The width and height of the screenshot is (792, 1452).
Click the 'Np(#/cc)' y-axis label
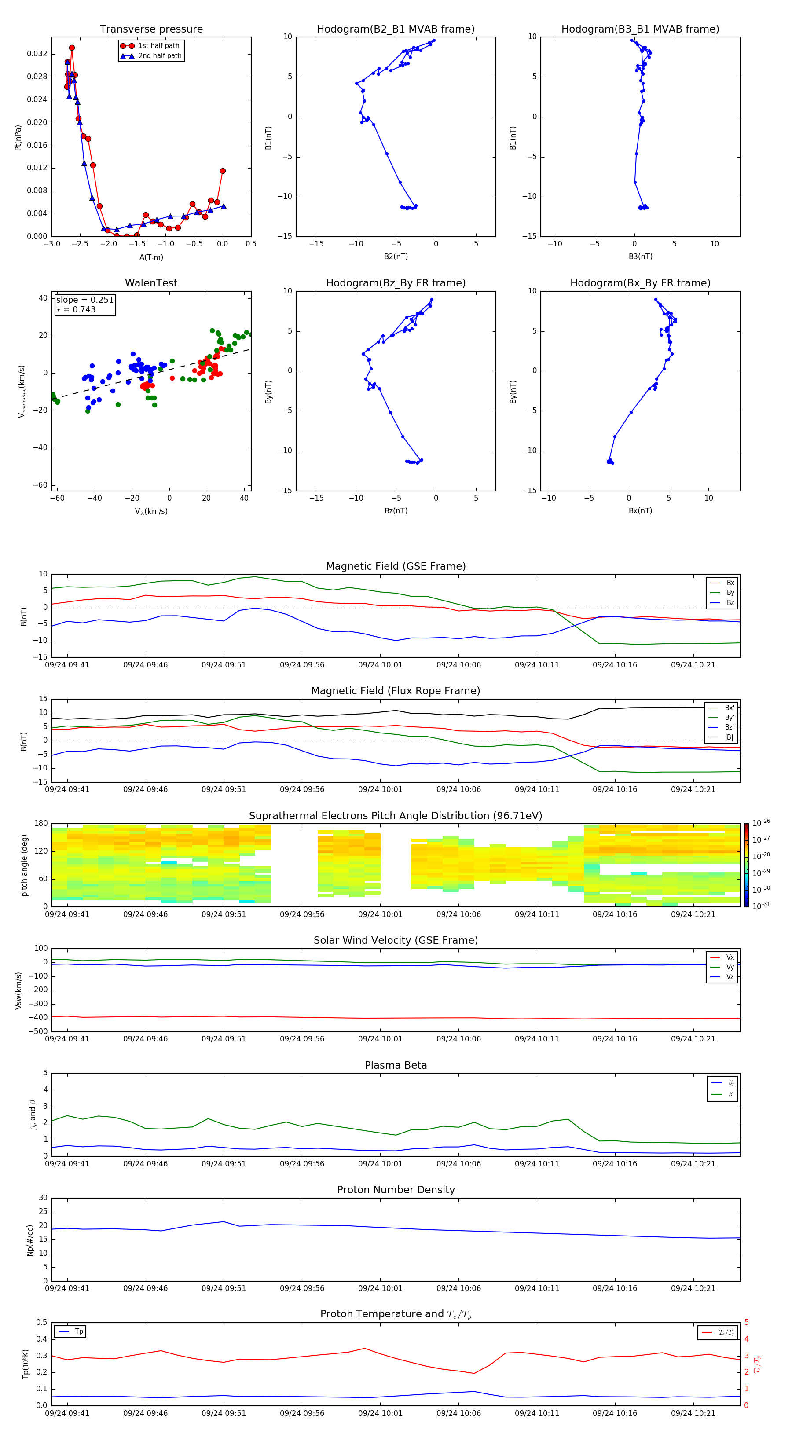30,1240
